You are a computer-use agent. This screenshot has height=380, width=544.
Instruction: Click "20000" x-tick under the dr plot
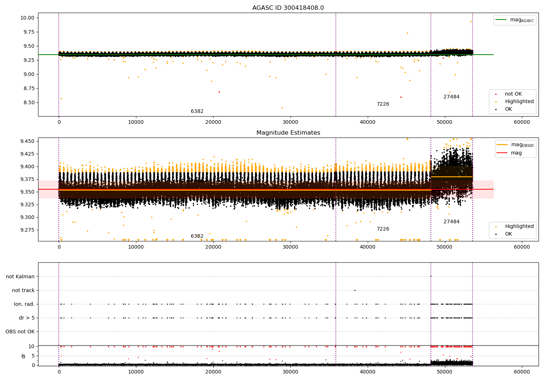pyautogui.click(x=213, y=372)
